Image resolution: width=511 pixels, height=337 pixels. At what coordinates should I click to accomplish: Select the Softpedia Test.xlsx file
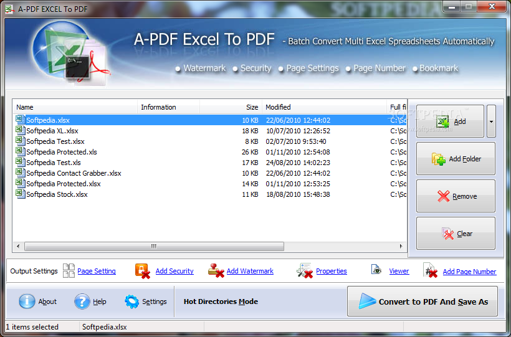pos(210,141)
